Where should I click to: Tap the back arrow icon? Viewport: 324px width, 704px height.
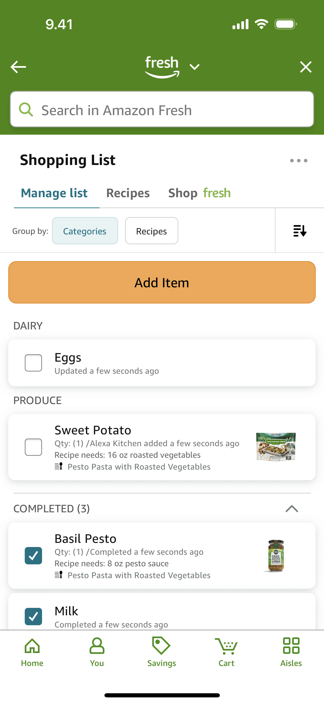coord(18,67)
